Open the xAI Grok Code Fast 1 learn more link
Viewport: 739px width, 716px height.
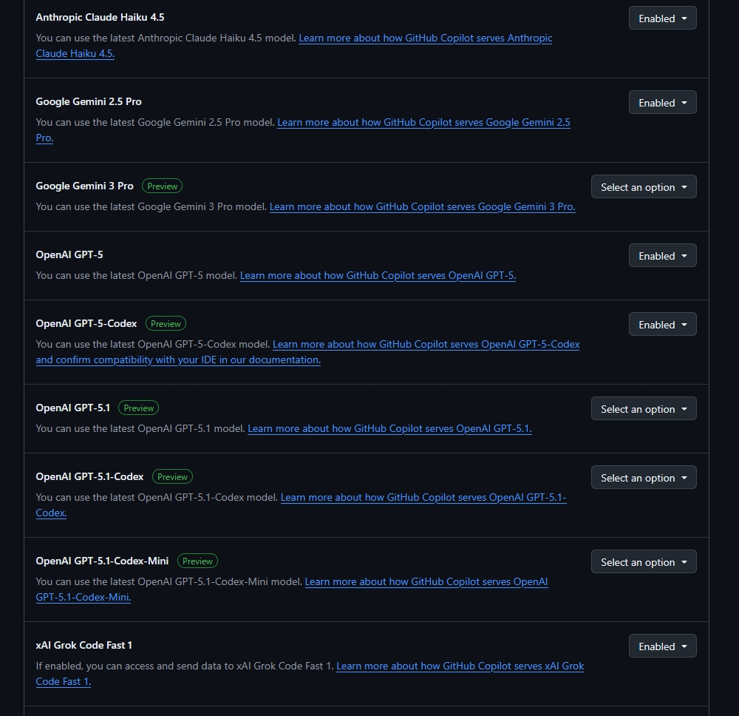(x=460, y=666)
